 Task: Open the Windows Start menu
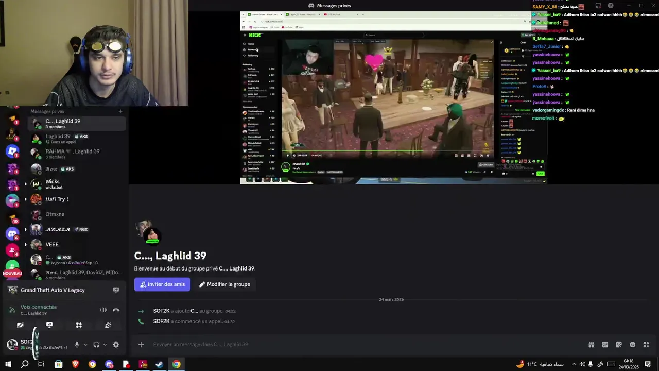coord(8,364)
